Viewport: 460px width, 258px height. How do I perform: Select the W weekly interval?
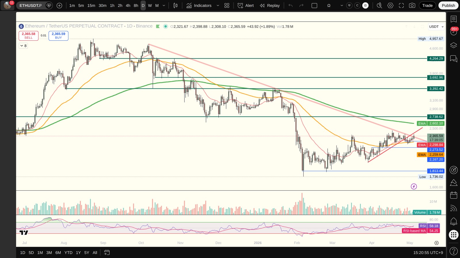coord(150,5)
